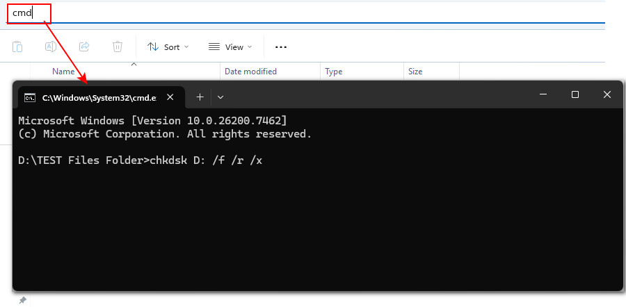
Task: Click the cmd icon on the terminal tab
Action: 29,98
